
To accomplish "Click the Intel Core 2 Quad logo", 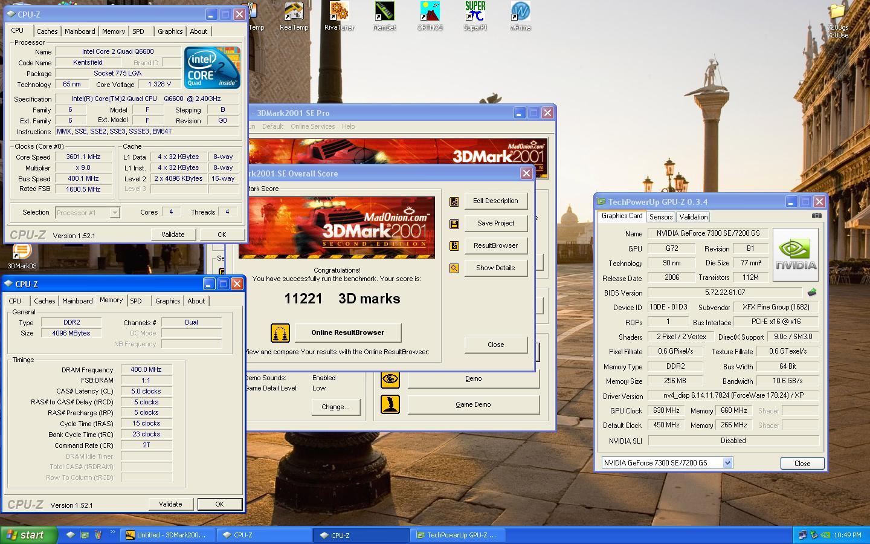I will pyautogui.click(x=212, y=67).
